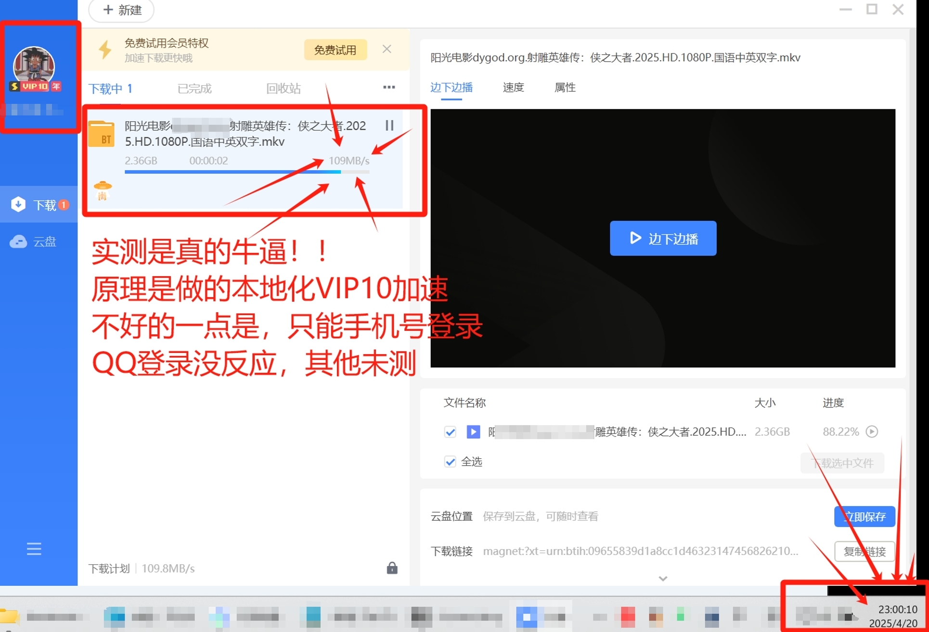Click the play preview icon next to 88.22%

point(873,431)
